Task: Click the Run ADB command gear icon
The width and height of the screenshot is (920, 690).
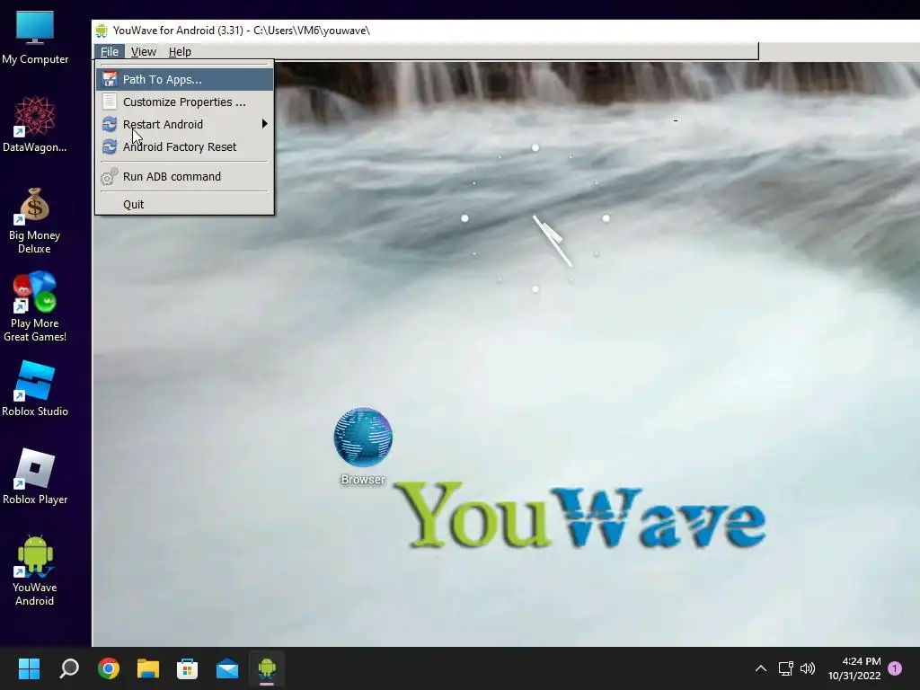Action: tap(109, 177)
